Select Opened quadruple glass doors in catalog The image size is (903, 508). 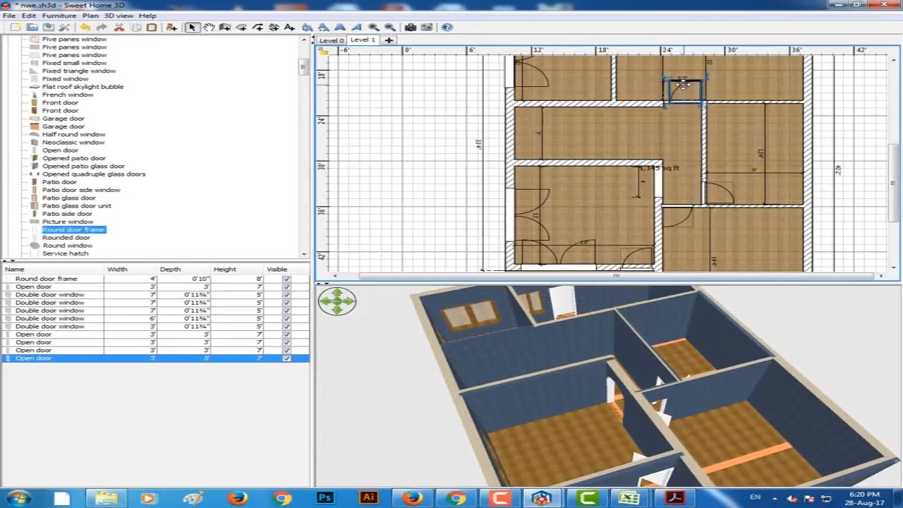click(94, 174)
